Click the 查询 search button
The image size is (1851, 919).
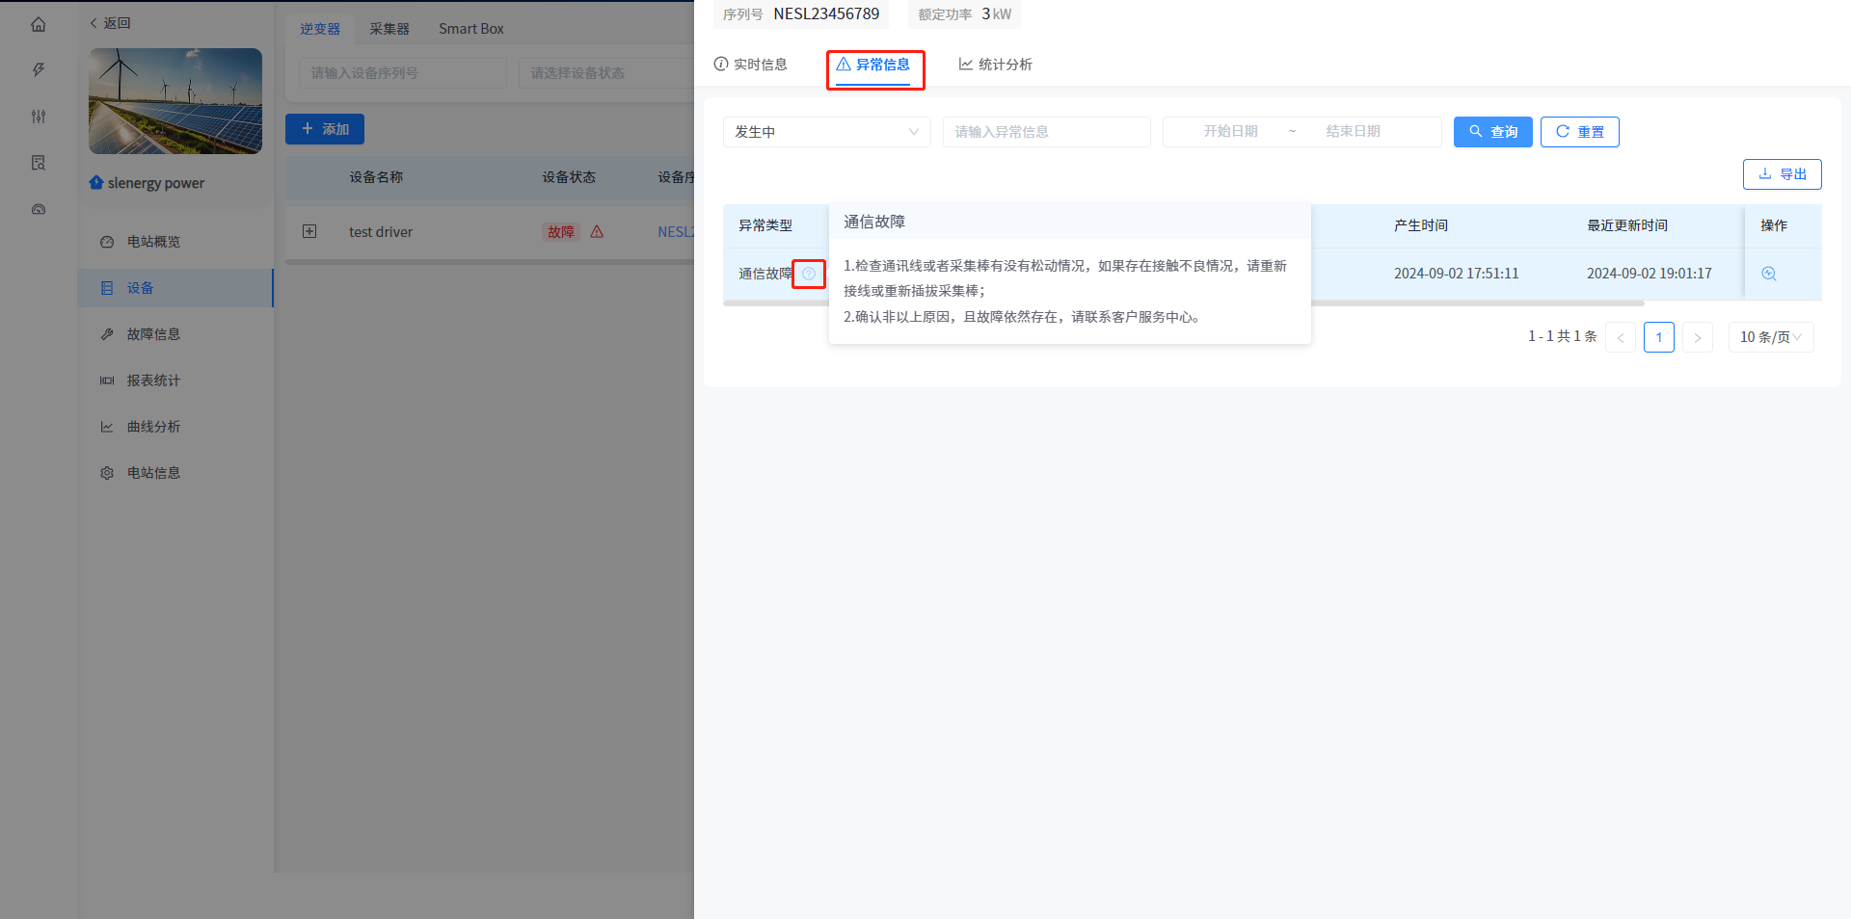[1492, 132]
